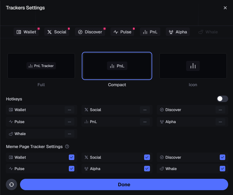Click the "Full" caption label
The height and width of the screenshot is (195, 233).
pyautogui.click(x=41, y=85)
